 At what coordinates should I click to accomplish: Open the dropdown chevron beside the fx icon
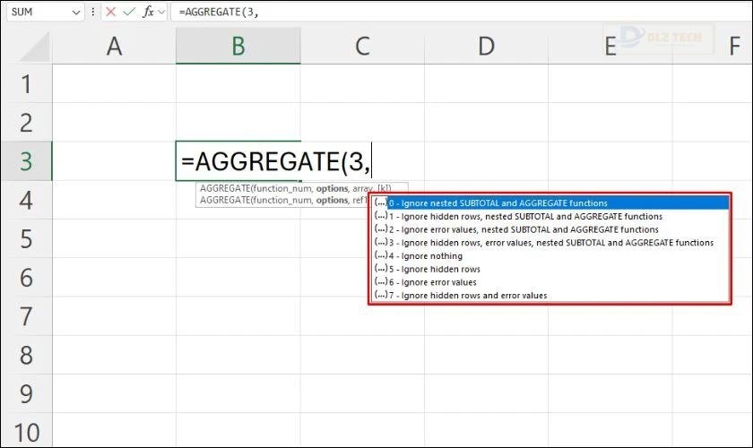click(161, 12)
